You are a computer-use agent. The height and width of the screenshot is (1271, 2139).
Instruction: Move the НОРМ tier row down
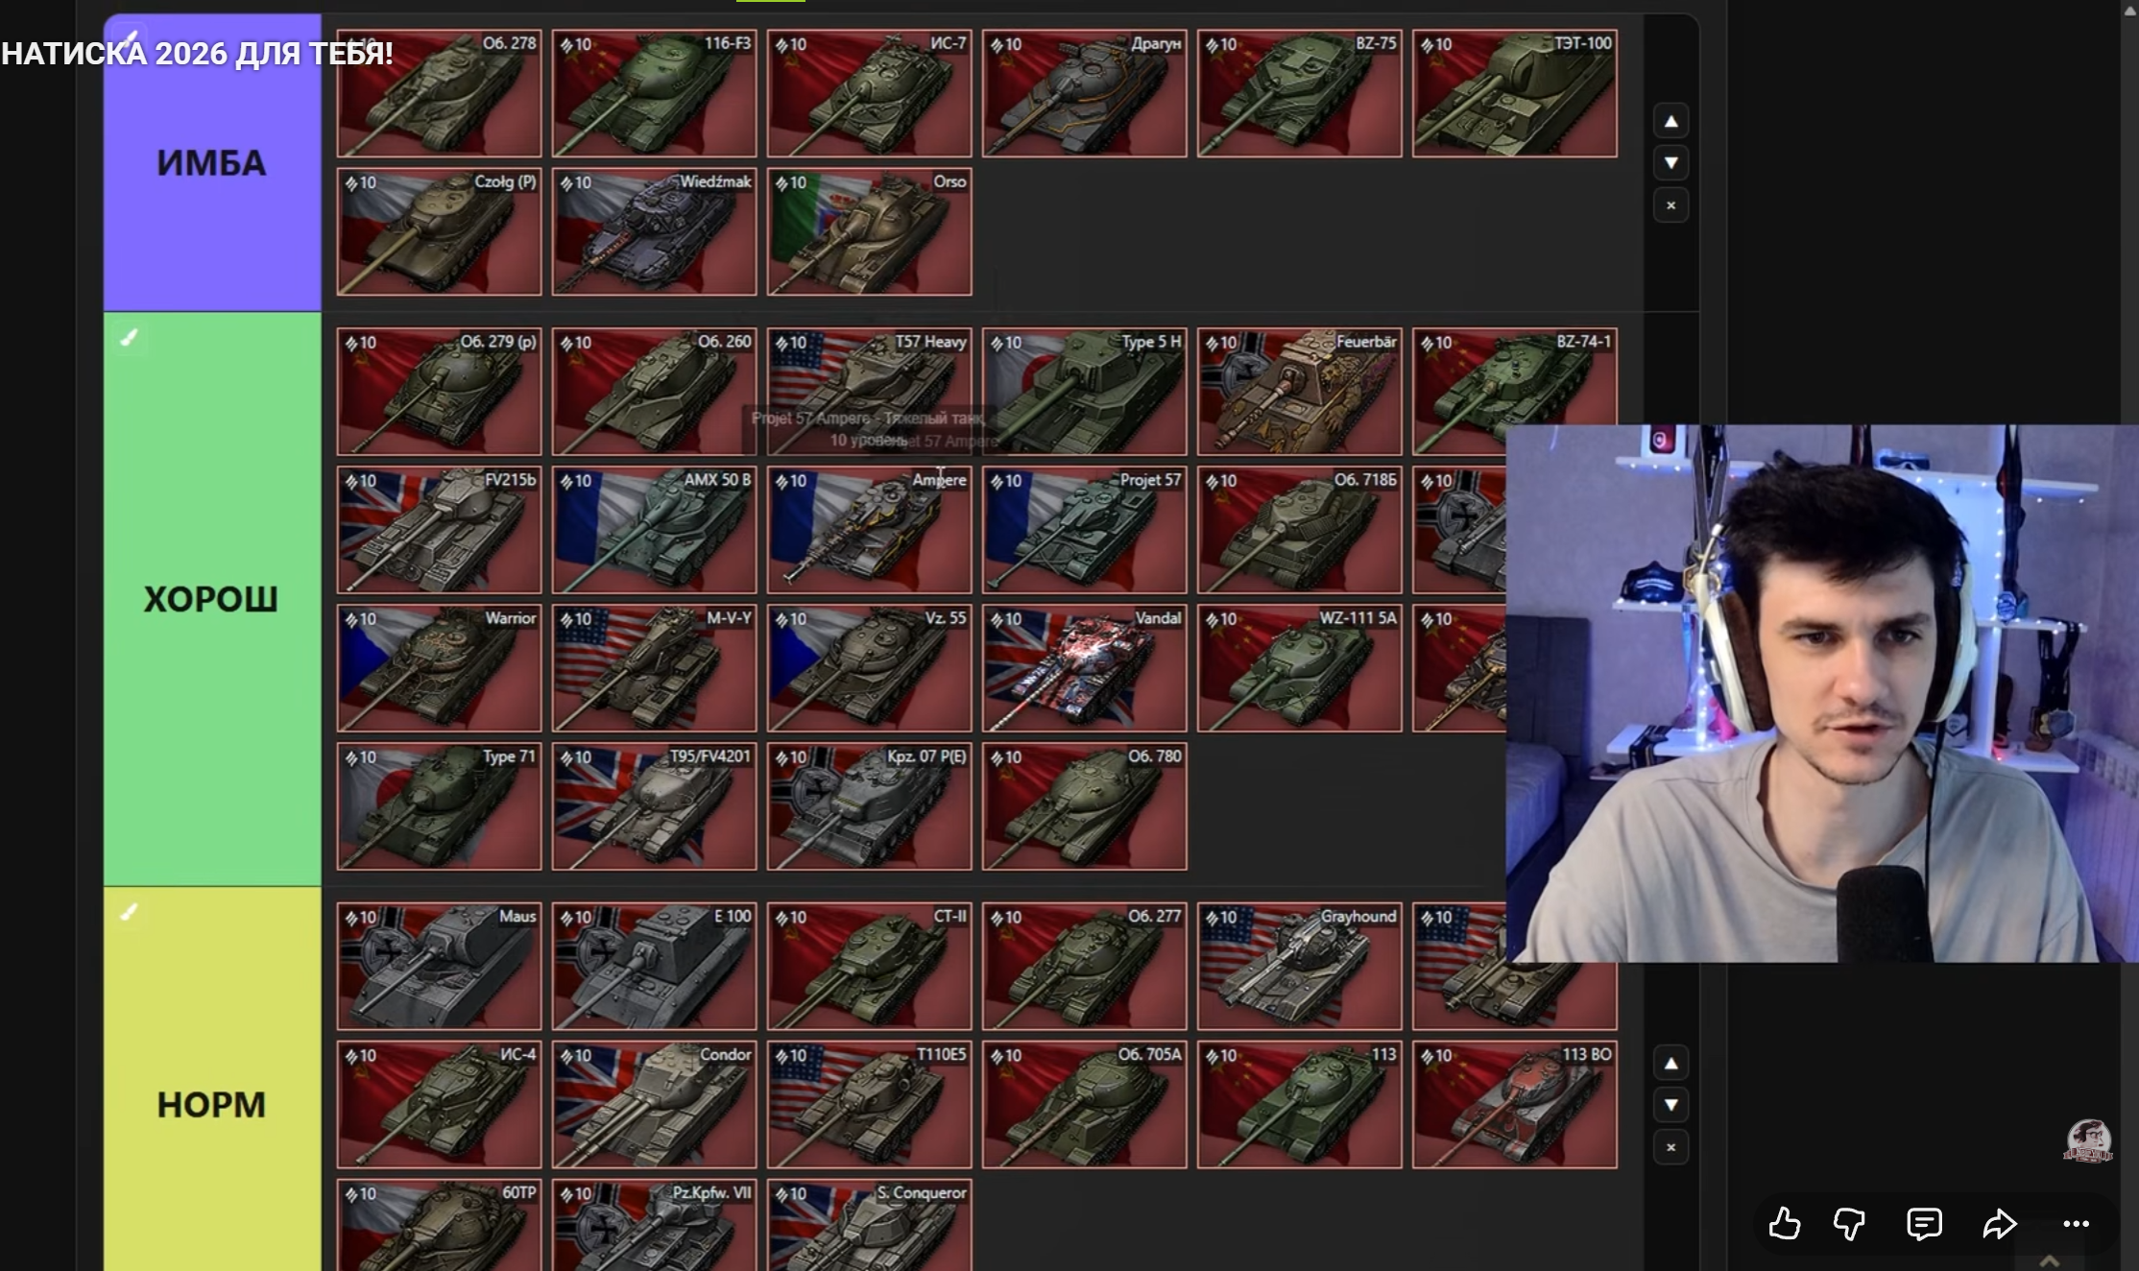[x=1670, y=1105]
